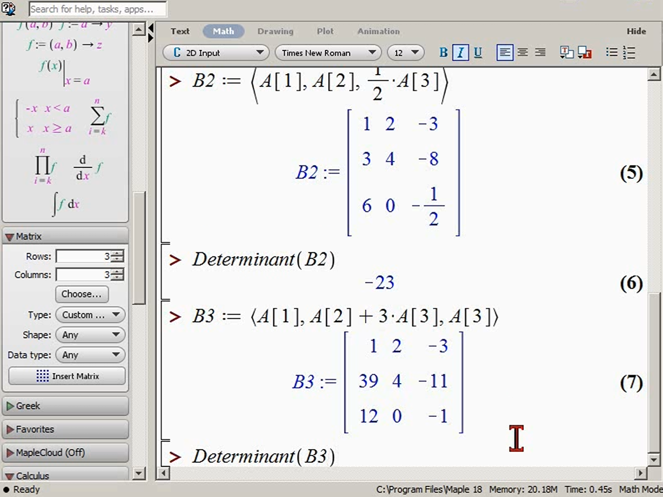Open the font size 12 dropdown
Image resolution: width=663 pixels, height=497 pixels.
(x=406, y=53)
